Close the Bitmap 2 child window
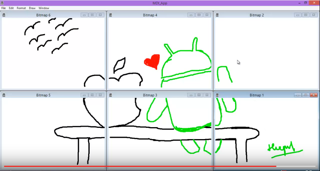Image resolution: width=320 pixels, height=171 pixels. (x=314, y=15)
